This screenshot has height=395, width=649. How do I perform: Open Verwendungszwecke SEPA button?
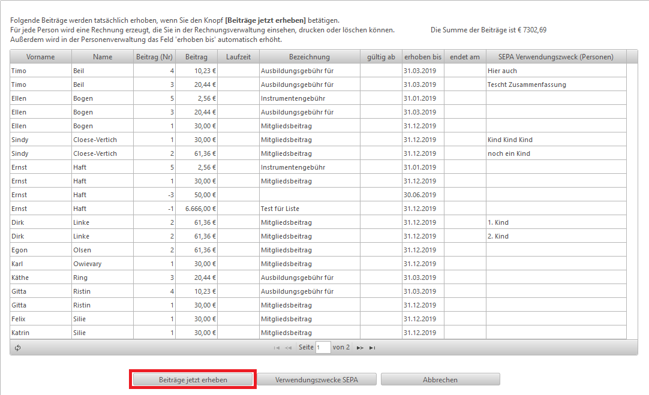(x=317, y=379)
